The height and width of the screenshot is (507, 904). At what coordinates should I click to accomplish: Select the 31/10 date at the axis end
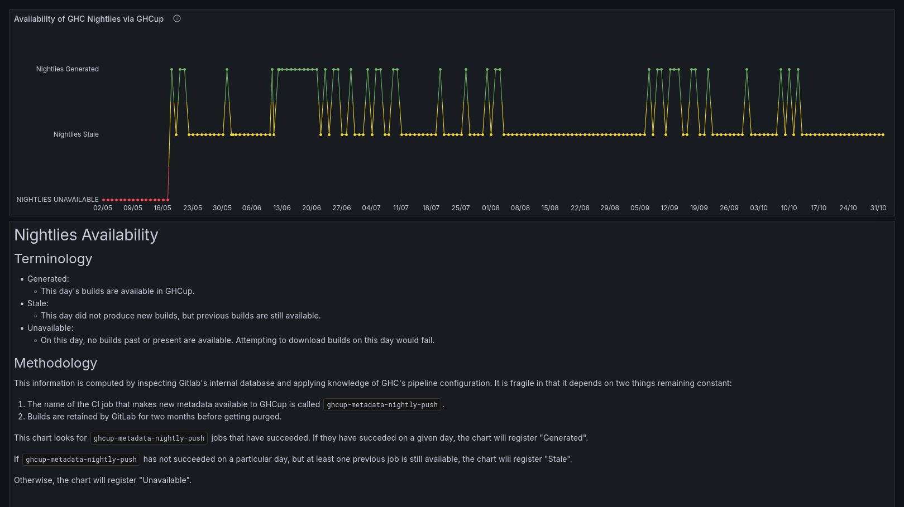click(878, 208)
